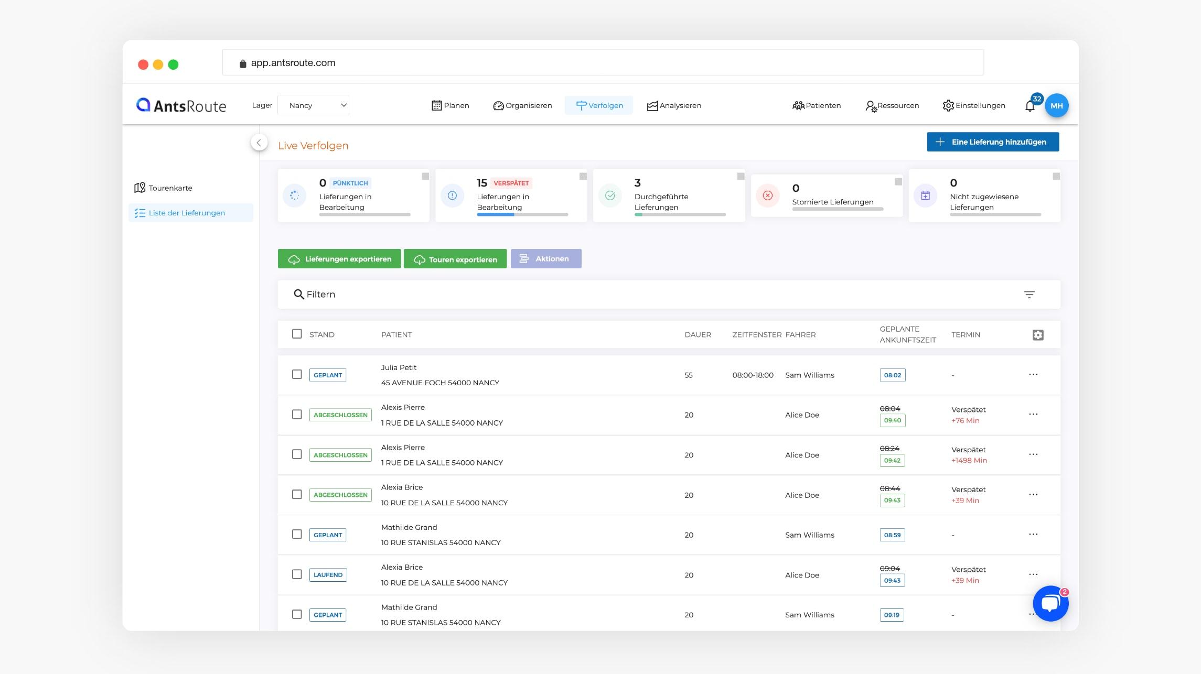Open row options for Alexis Pierre +76 Min
This screenshot has height=674, width=1201.
pos(1033,414)
